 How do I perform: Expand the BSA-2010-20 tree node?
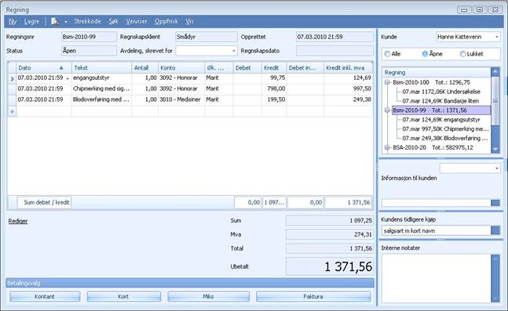(387, 147)
